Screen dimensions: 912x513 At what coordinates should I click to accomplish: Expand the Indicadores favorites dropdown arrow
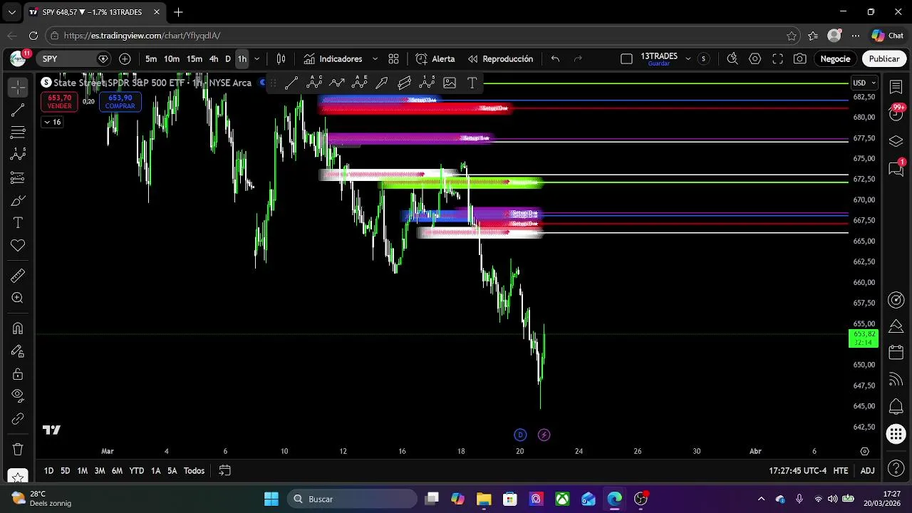(375, 59)
